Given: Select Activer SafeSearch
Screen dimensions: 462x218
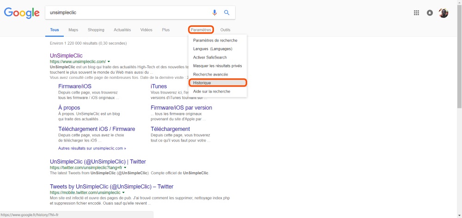Looking at the screenshot, I should [x=218, y=57].
